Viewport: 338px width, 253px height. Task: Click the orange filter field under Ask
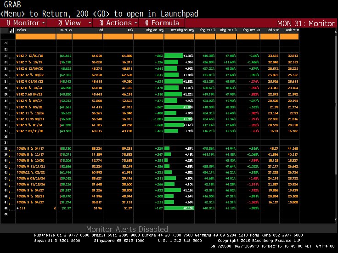tap(118, 37)
